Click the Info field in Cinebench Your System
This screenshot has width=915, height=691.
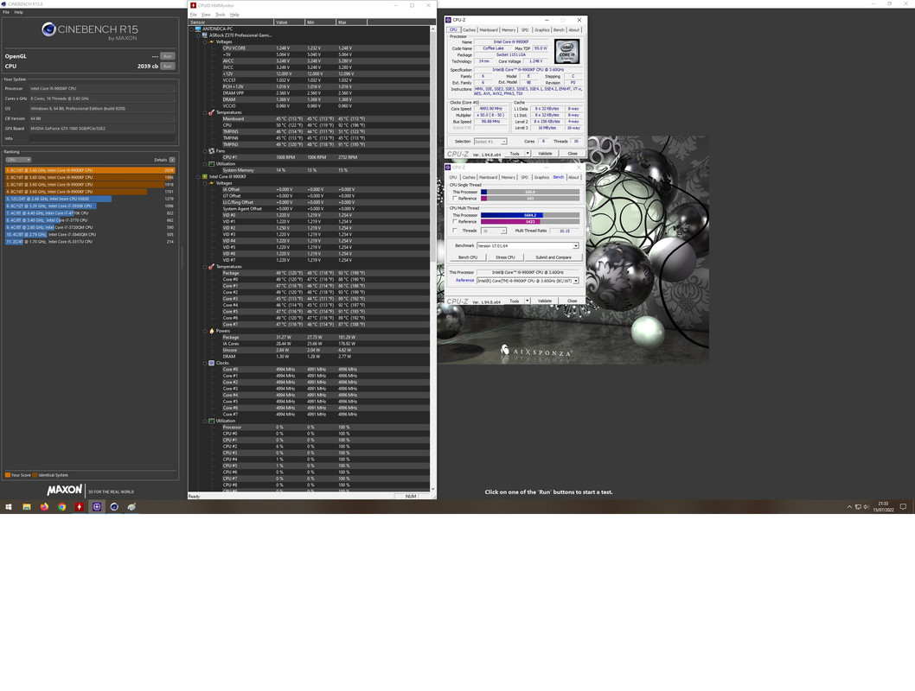click(x=102, y=139)
